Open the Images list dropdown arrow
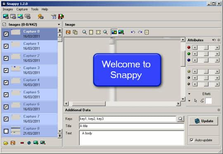 (x=59, y=25)
